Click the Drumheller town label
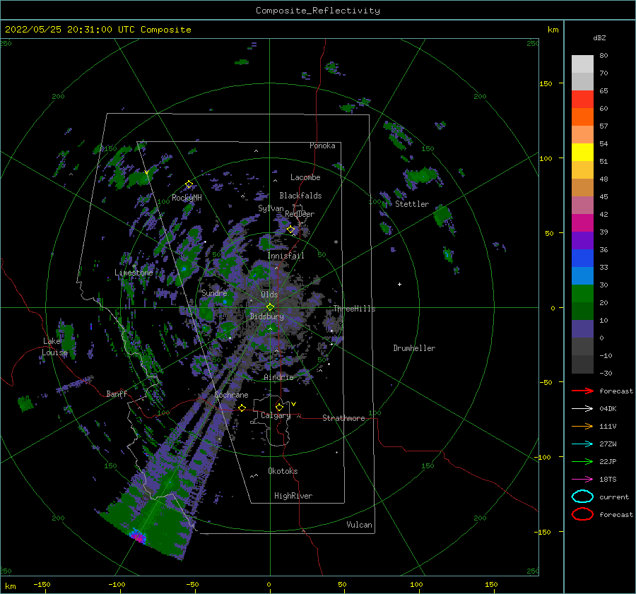Image resolution: width=636 pixels, height=594 pixels. (x=414, y=348)
